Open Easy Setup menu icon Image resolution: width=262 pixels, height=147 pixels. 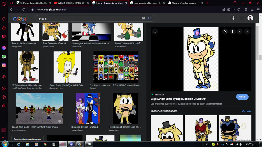(258, 10)
